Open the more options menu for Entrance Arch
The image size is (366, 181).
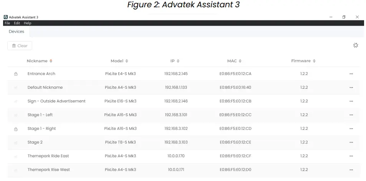[x=351, y=74]
